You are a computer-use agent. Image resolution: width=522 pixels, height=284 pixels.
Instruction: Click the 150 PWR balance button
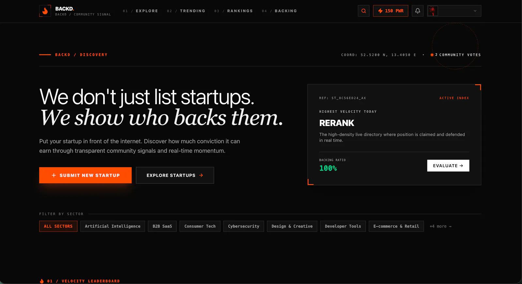point(391,11)
